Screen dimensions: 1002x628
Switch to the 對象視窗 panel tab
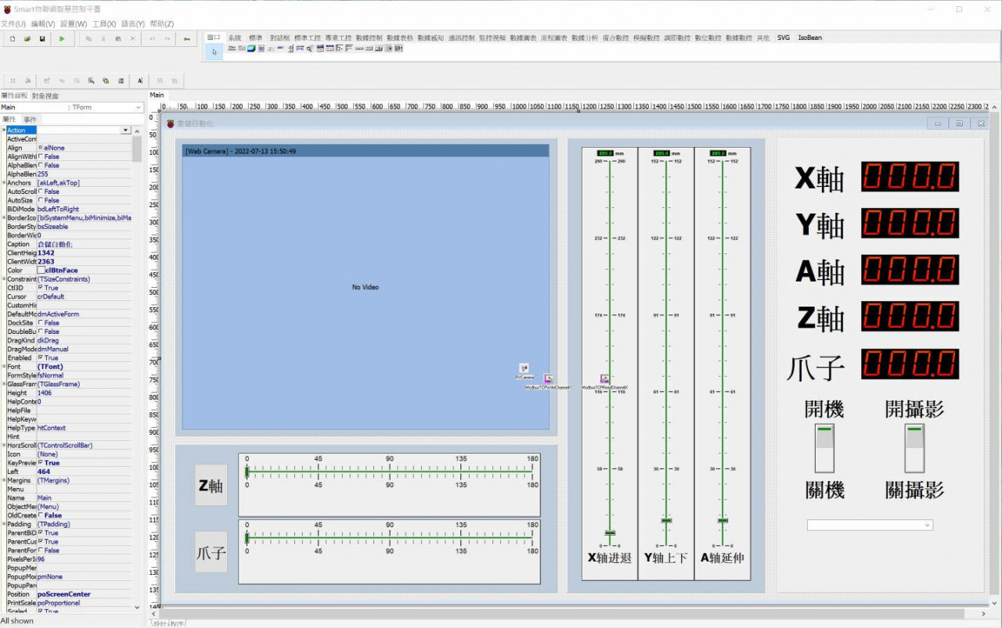pos(45,95)
